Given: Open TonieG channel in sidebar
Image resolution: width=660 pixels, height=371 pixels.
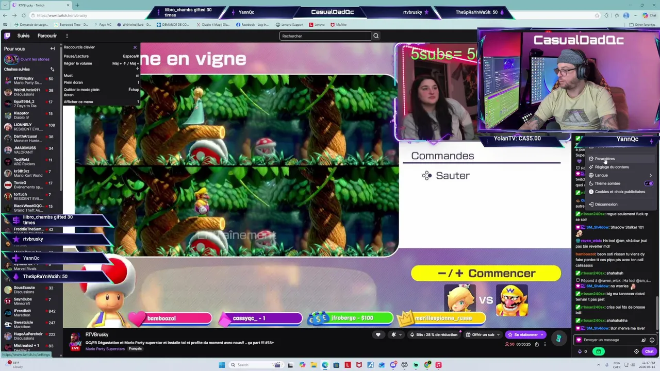Looking at the screenshot, I should pos(30,185).
